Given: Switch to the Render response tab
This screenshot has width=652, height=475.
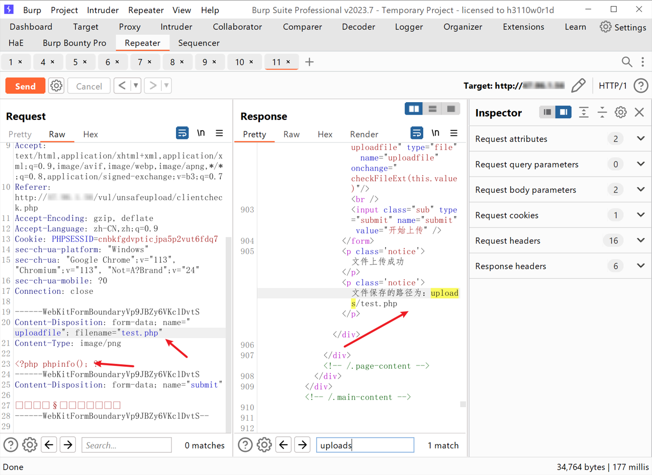Looking at the screenshot, I should [x=363, y=134].
